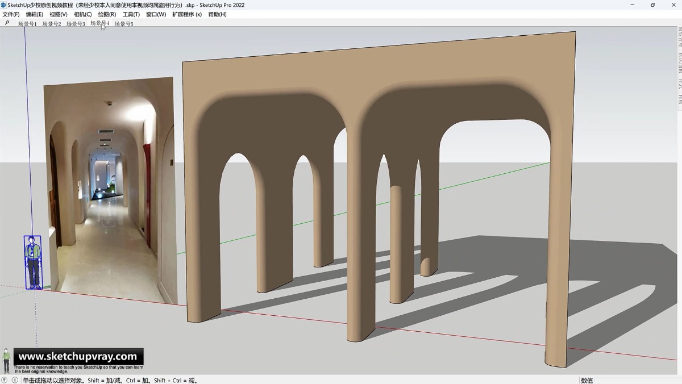This screenshot has width=682, height=384.
Task: Click the status bar hint text 单击或拖动以选择对象
Action: click(53, 380)
